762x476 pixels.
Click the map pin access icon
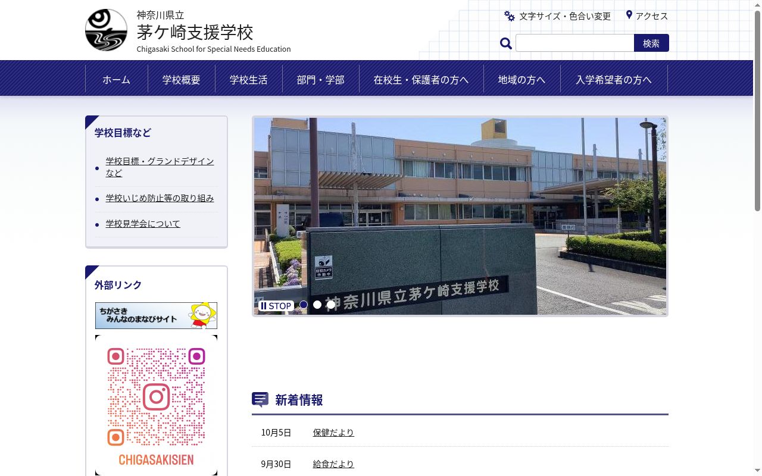629,15
